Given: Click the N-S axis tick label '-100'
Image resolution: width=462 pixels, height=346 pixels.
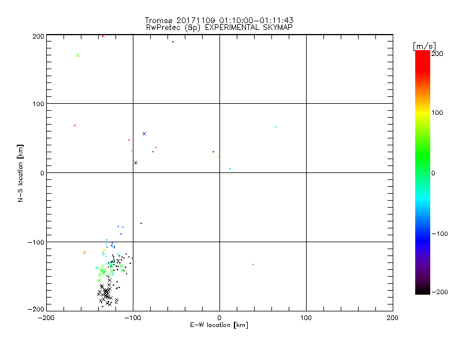Looking at the screenshot, I should point(36,242).
